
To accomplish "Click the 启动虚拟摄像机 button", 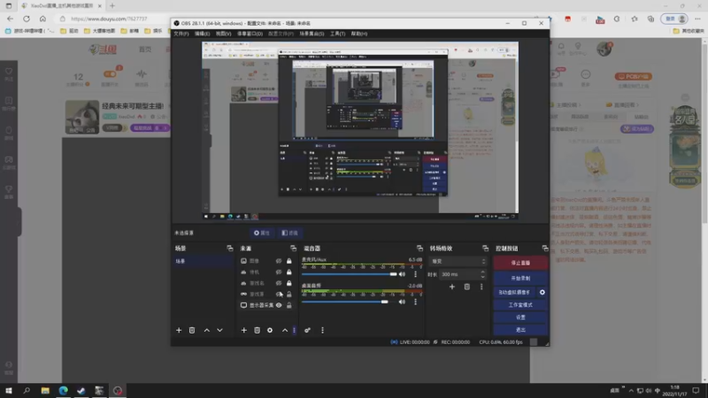I will [x=514, y=293].
